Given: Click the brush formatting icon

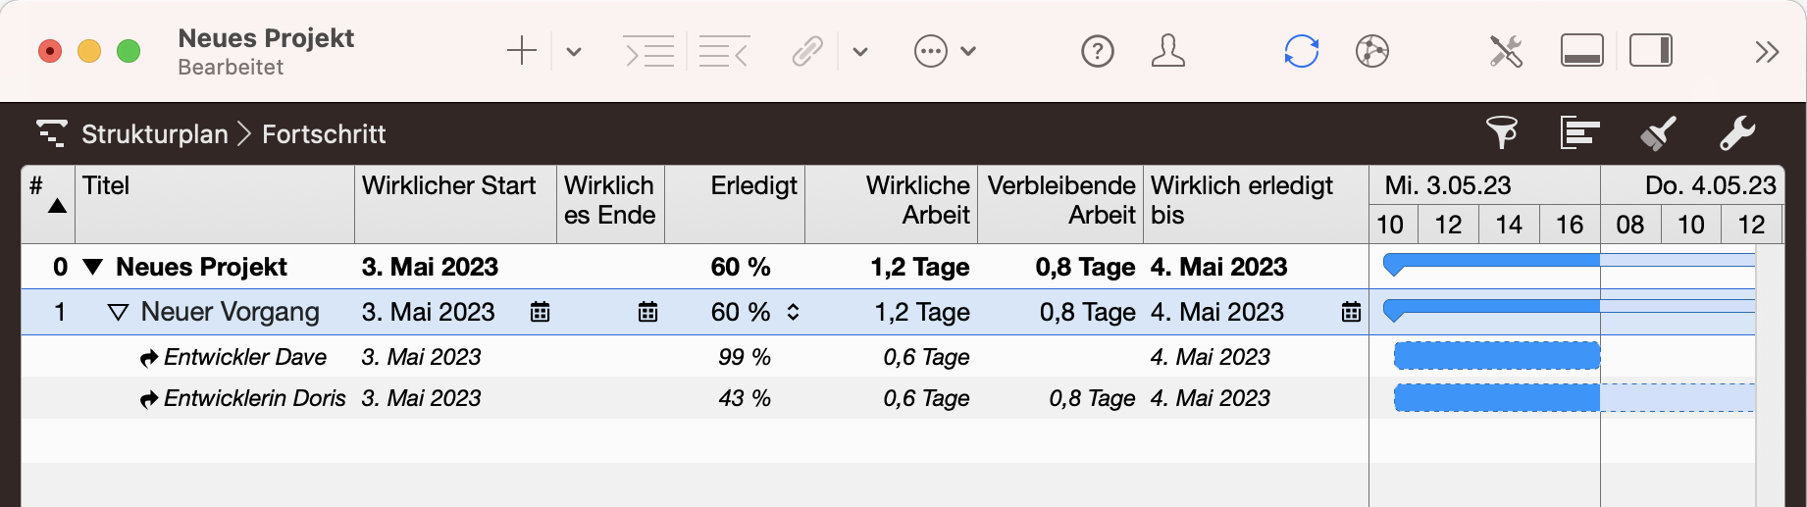Looking at the screenshot, I should coord(1658,132).
